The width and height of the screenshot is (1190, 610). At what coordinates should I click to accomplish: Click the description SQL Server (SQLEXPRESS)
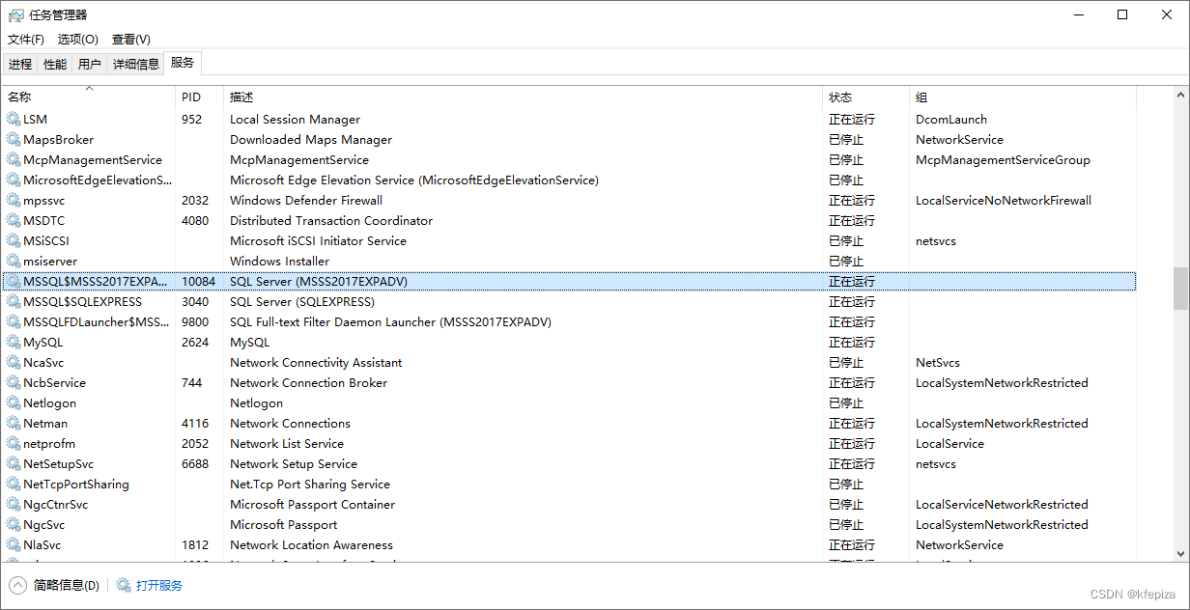click(302, 302)
